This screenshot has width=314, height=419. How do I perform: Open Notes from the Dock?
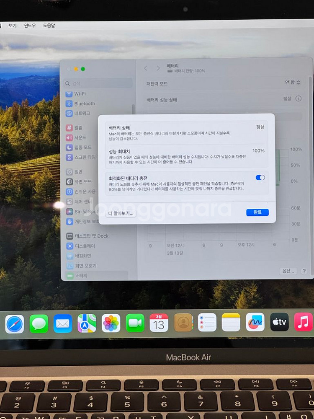tap(231, 322)
